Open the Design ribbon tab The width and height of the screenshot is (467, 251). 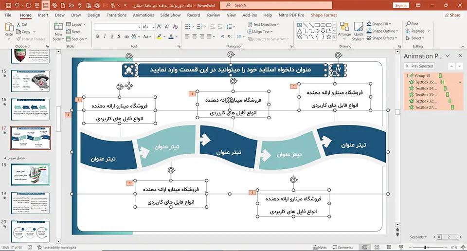pyautogui.click(x=93, y=15)
